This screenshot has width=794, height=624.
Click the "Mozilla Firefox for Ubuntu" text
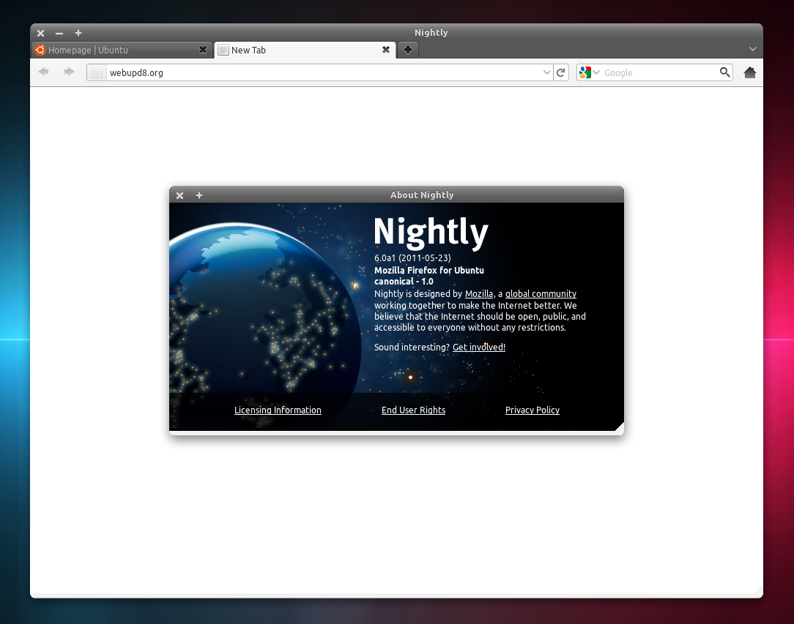point(429,270)
